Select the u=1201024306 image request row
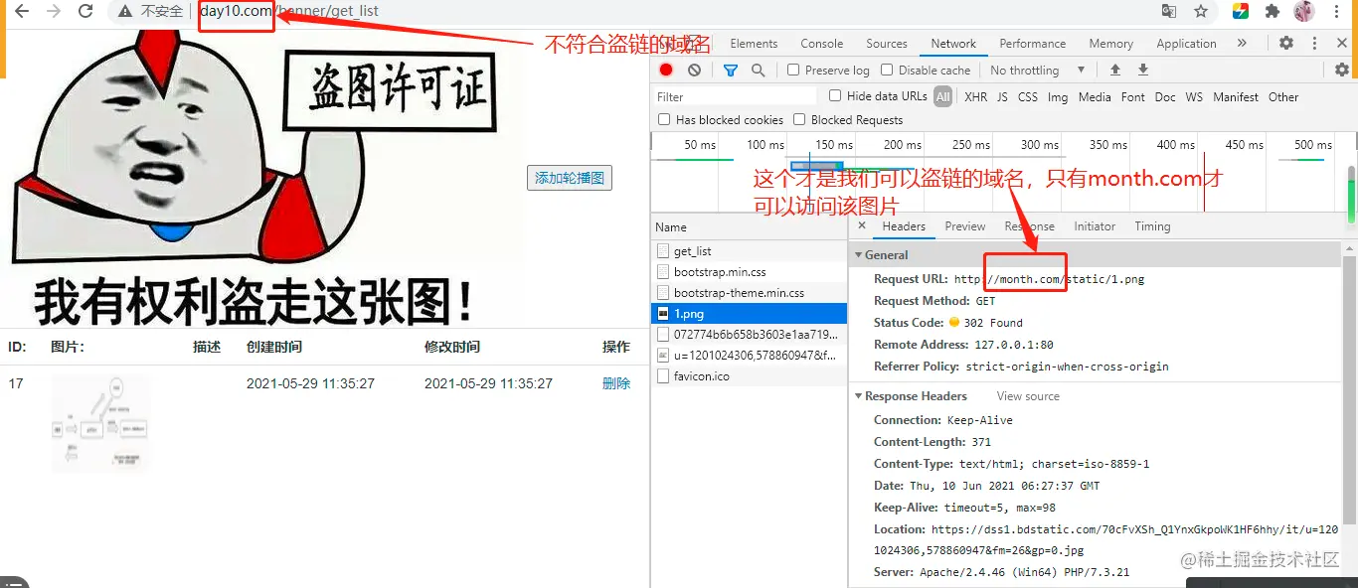Image resolution: width=1358 pixels, height=588 pixels. click(750, 356)
